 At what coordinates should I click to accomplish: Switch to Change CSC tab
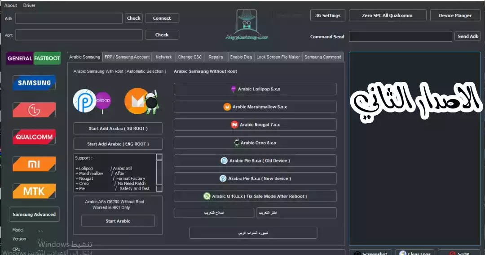pos(190,57)
